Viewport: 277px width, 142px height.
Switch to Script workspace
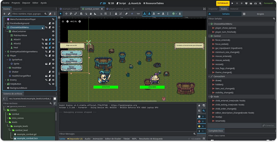point(121,3)
